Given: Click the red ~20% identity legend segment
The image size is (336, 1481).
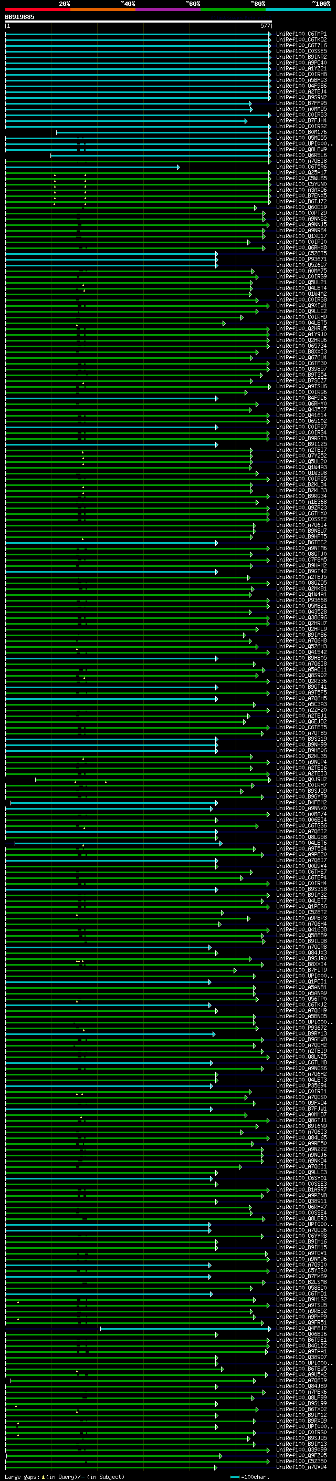Looking at the screenshot, I should (38, 9).
